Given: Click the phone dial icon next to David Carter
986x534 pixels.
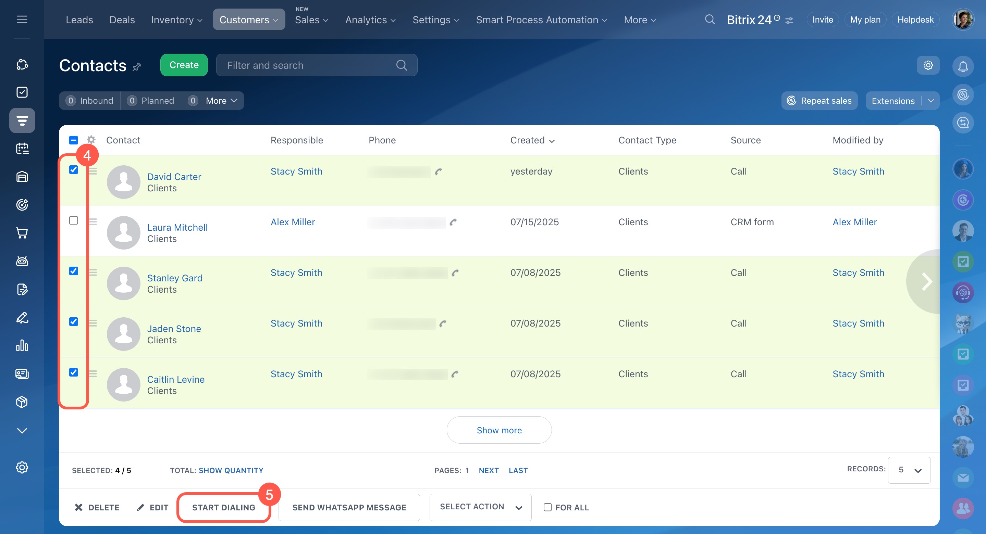Looking at the screenshot, I should click(438, 172).
